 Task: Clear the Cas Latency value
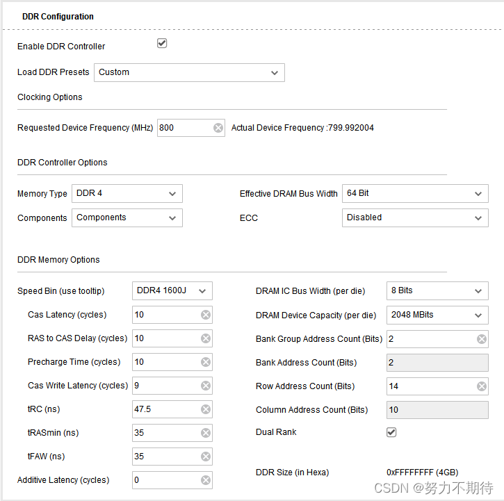click(206, 315)
